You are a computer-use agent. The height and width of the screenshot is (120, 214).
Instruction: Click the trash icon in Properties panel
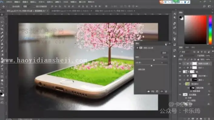166,91
